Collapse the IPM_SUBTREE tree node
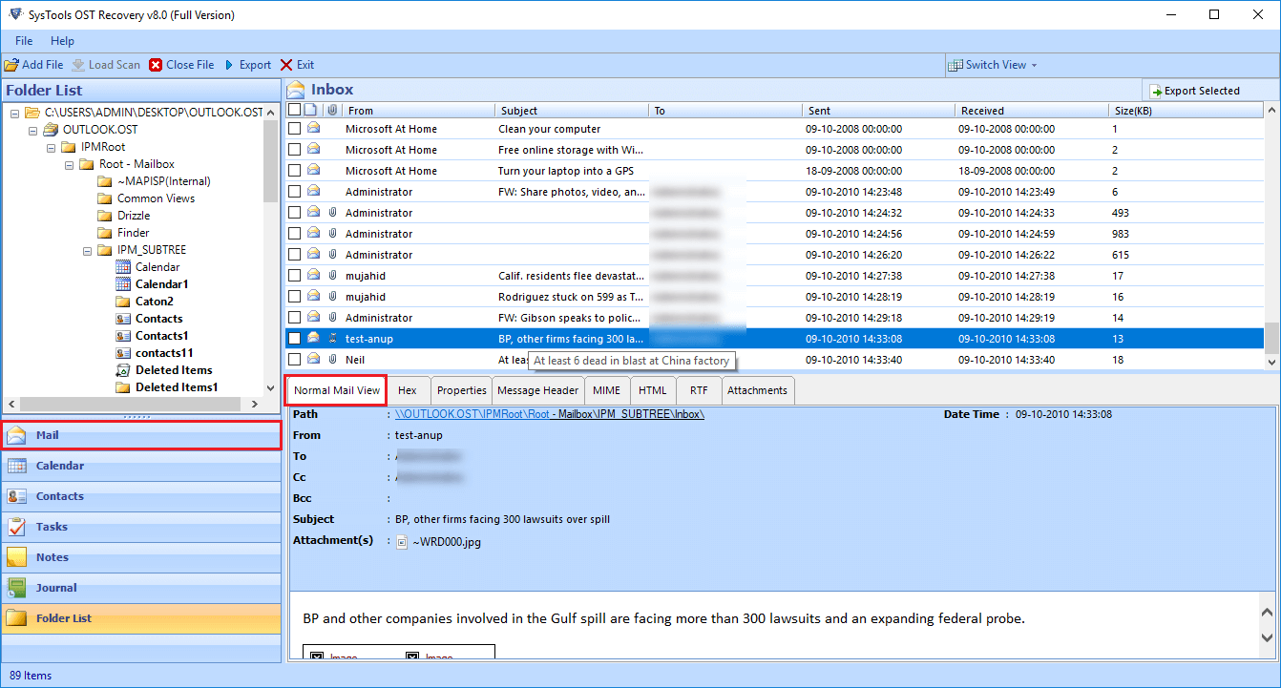Image resolution: width=1281 pixels, height=688 pixels. pos(85,250)
